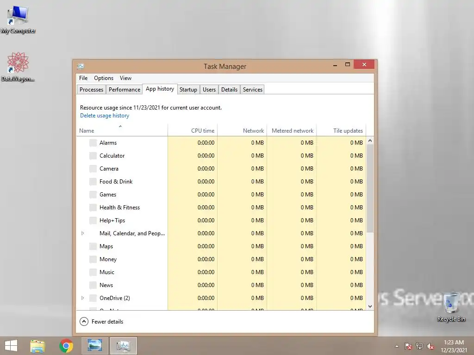Sort by Network column header

click(x=242, y=130)
